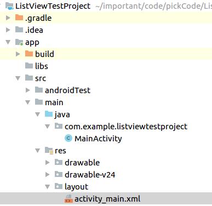The width and height of the screenshot is (212, 206).
Task: Expand the .idea folder arrow
Action: pyautogui.click(x=8, y=30)
